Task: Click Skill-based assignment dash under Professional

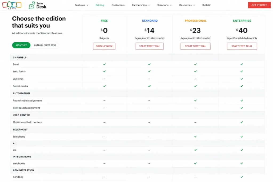Action: click(x=195, y=108)
